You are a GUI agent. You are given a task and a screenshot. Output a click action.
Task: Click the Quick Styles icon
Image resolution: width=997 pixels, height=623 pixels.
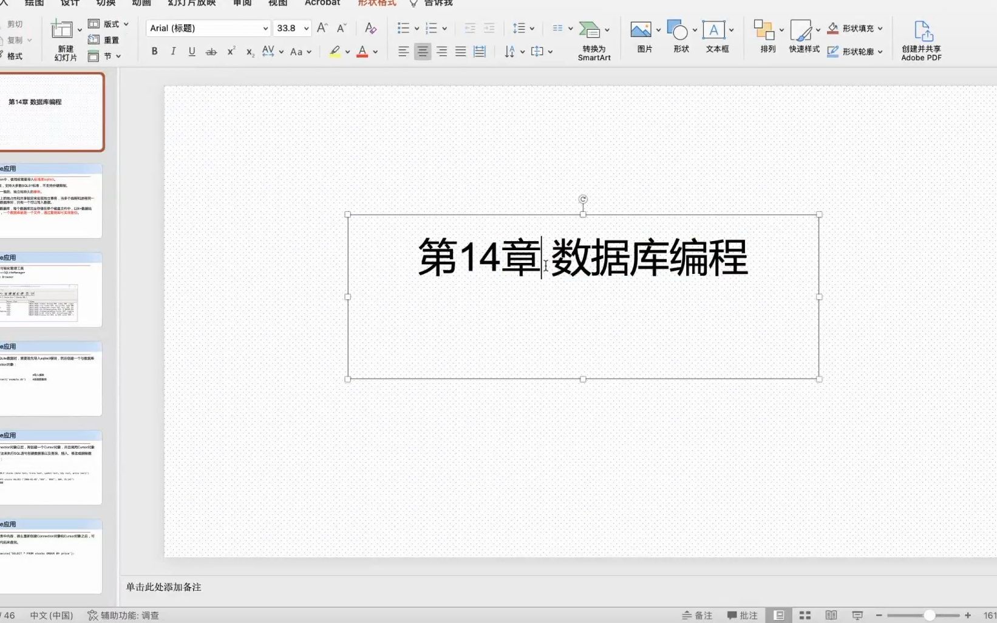pyautogui.click(x=800, y=30)
